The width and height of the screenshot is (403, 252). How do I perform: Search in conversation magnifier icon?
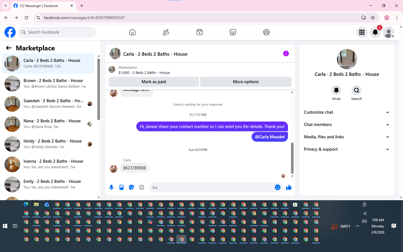(x=357, y=90)
